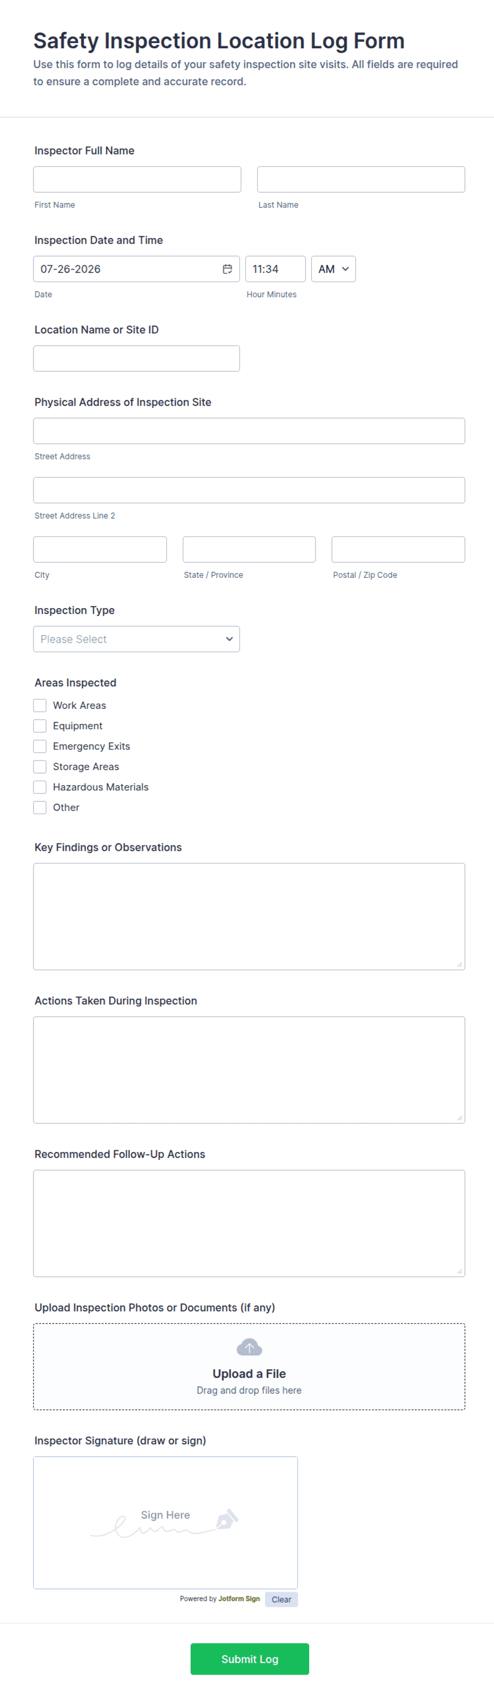Tick the Emergency Exits checkbox
Screen dimensions: 494x1701
tap(40, 746)
